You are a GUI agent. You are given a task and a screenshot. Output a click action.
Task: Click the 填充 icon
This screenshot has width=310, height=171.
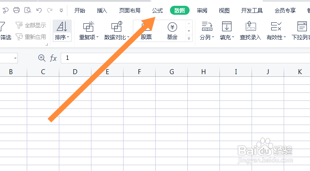click(x=227, y=26)
